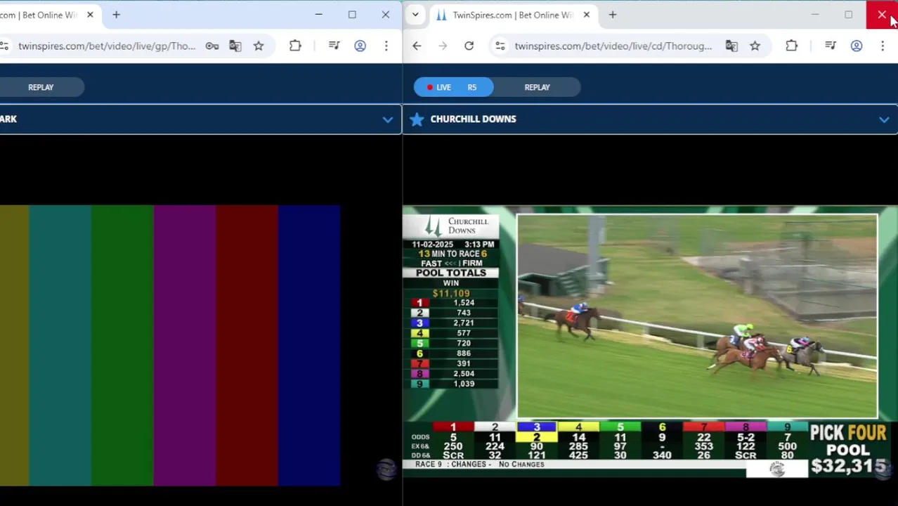Expand the Churchill Downs track dropdown

click(884, 119)
